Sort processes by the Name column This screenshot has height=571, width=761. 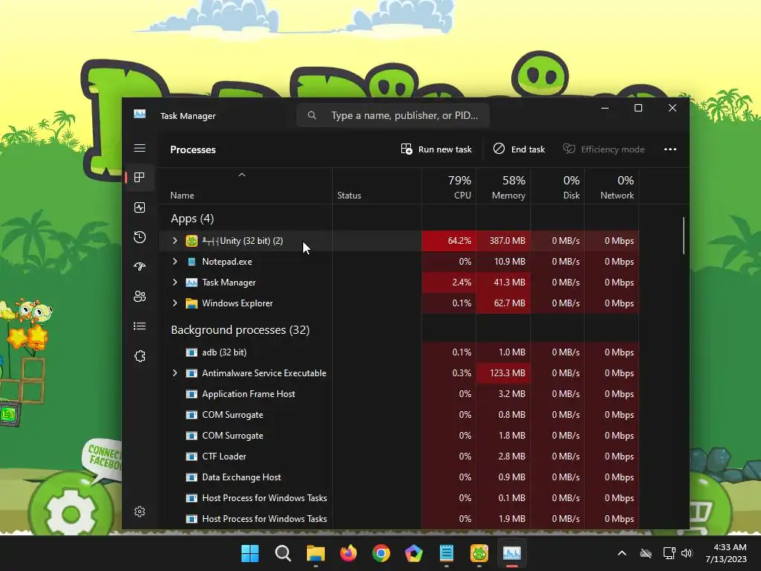(245, 187)
